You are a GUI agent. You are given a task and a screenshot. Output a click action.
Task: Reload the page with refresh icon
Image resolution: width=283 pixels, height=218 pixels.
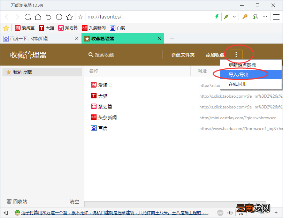tap(28, 17)
